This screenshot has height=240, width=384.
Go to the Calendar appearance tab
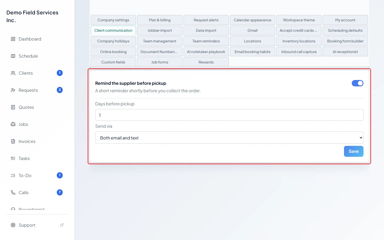coord(253,20)
